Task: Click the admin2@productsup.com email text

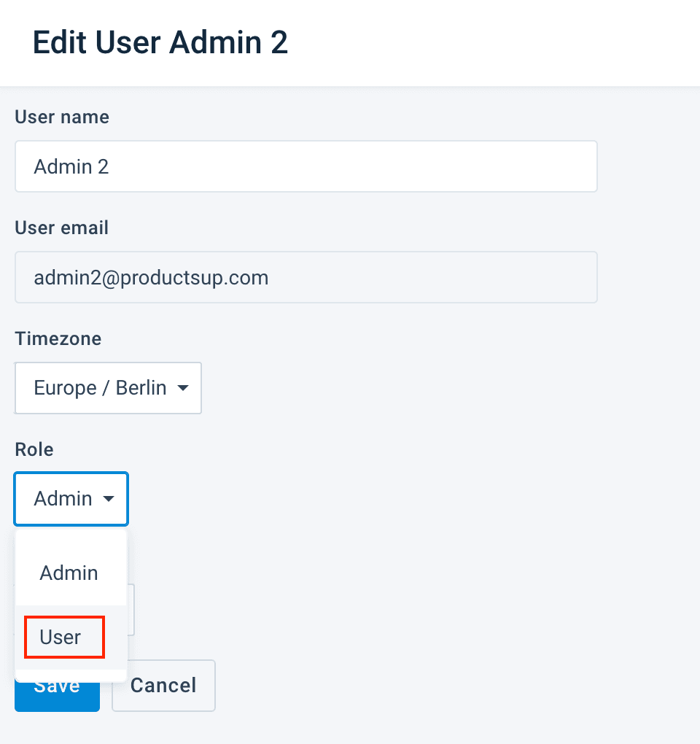Action: (151, 277)
